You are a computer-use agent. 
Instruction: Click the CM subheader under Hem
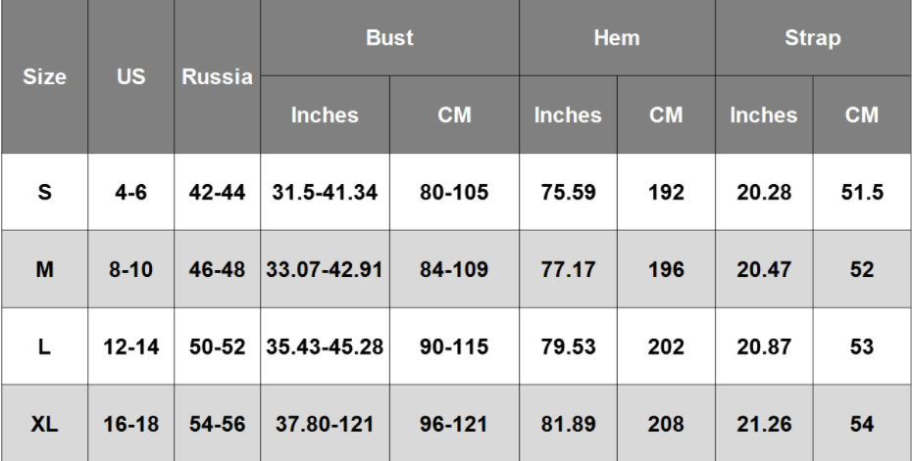click(x=667, y=115)
